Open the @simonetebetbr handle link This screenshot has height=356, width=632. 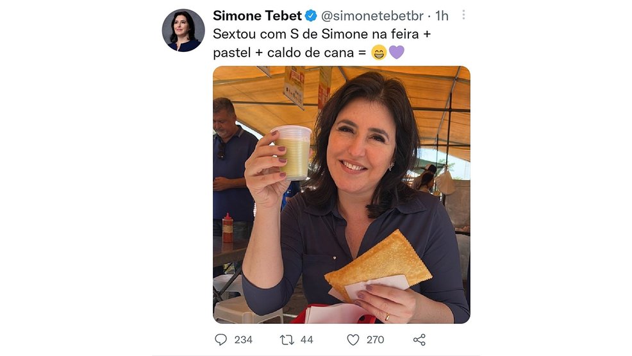372,16
